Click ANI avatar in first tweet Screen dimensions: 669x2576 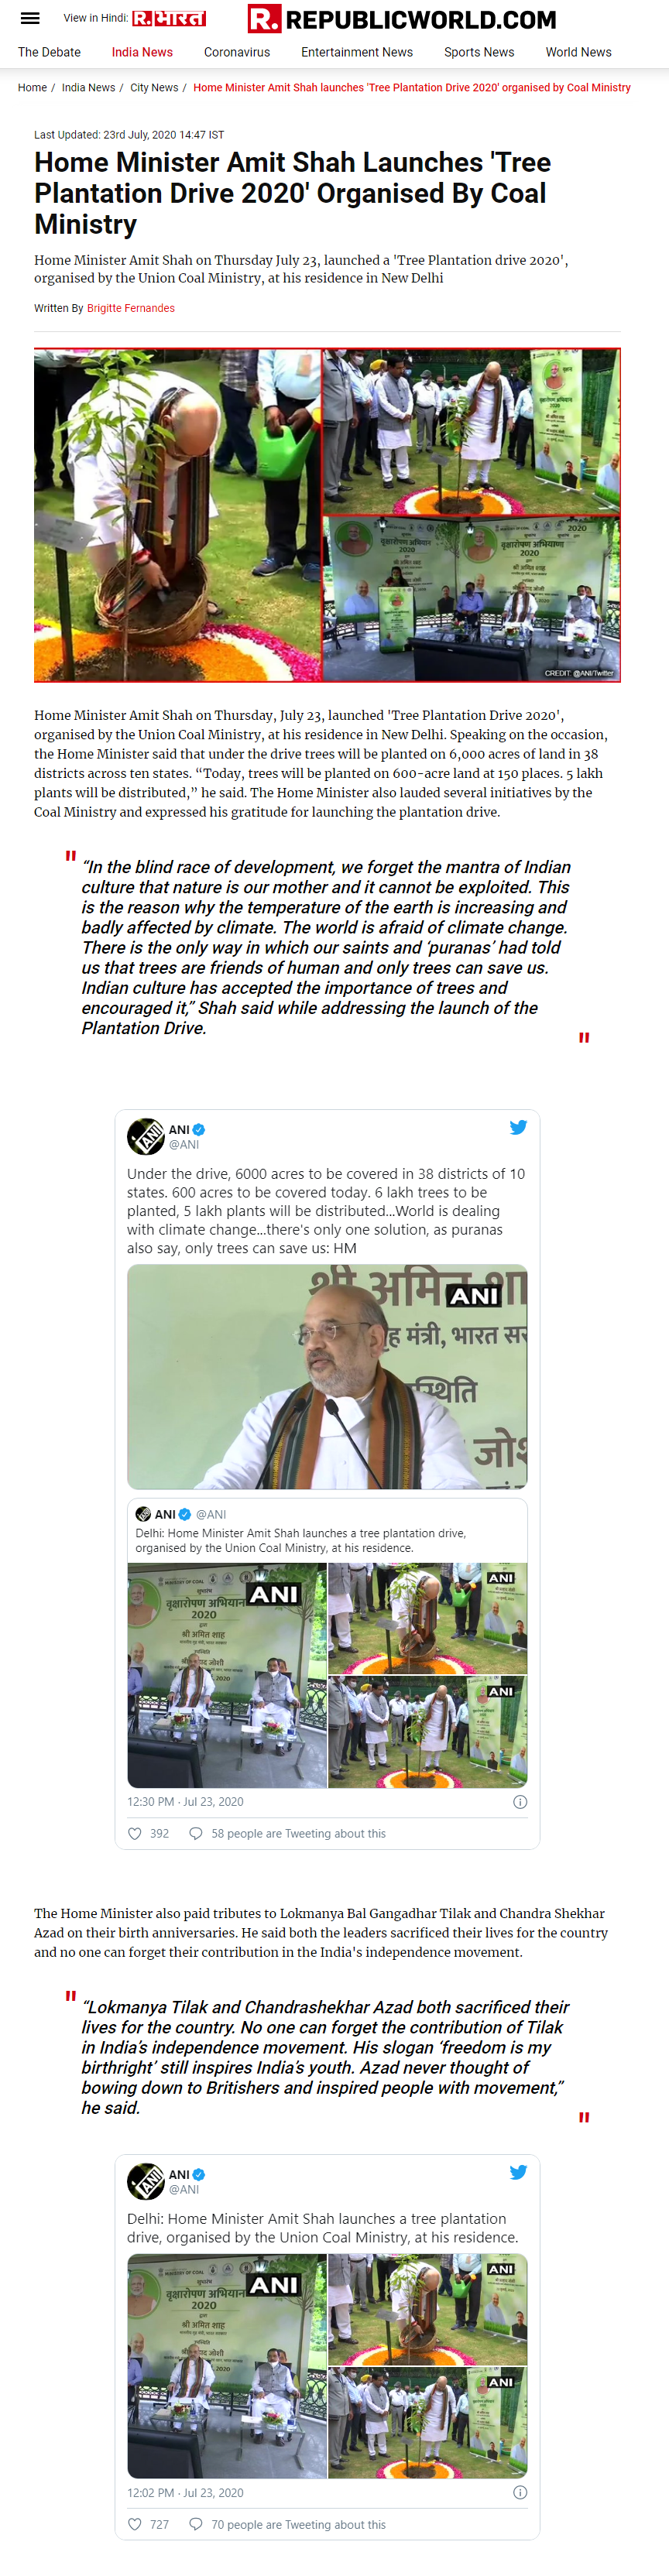146,1136
